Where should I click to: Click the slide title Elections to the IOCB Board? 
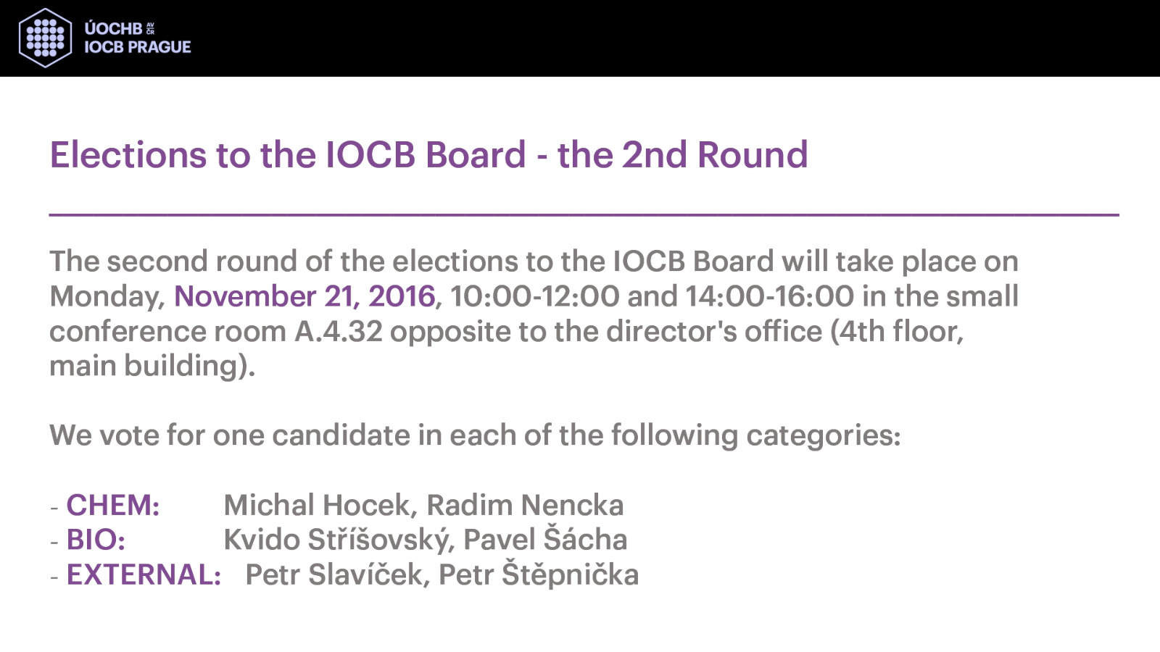tap(428, 155)
